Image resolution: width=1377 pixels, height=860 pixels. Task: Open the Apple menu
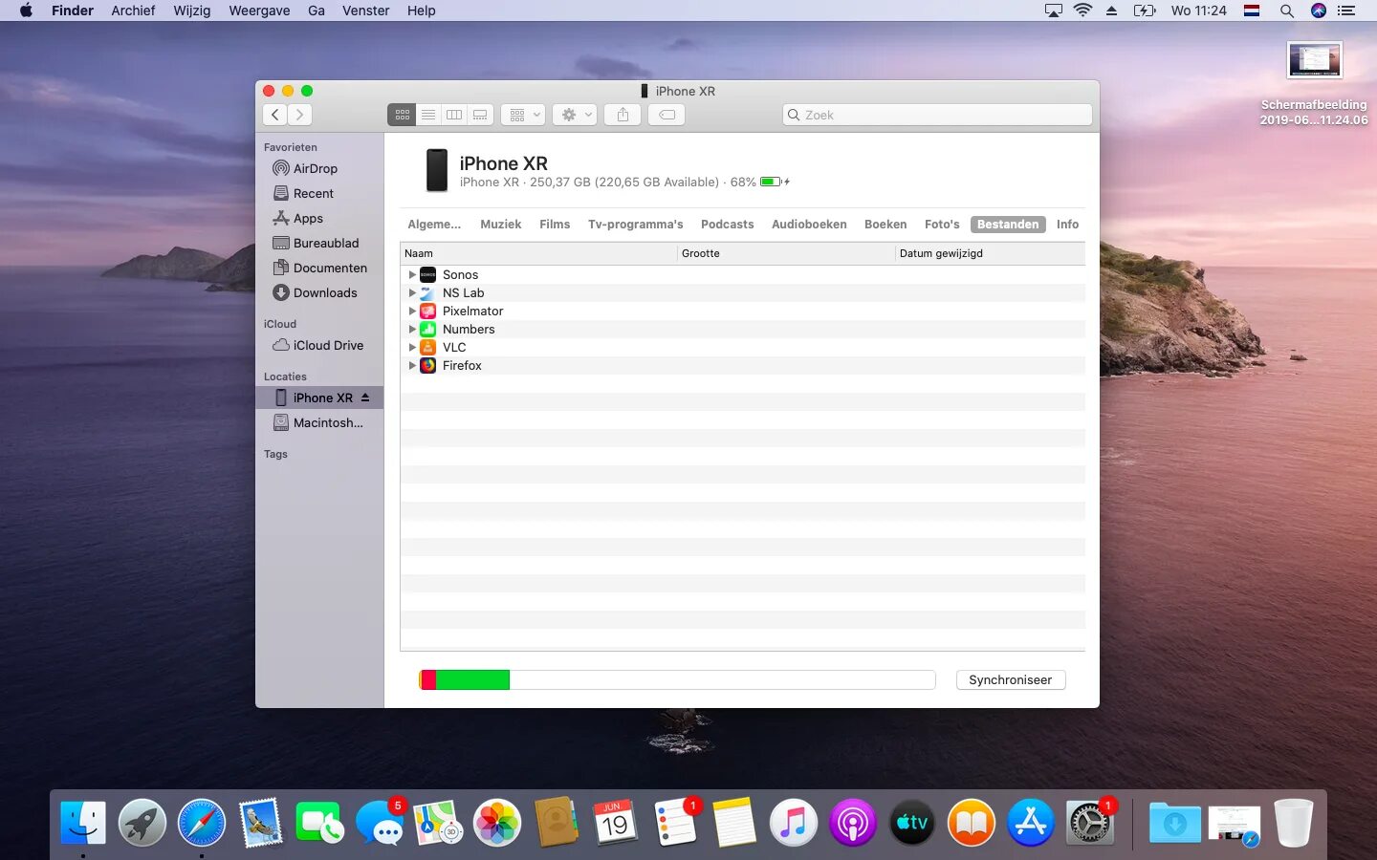26,11
